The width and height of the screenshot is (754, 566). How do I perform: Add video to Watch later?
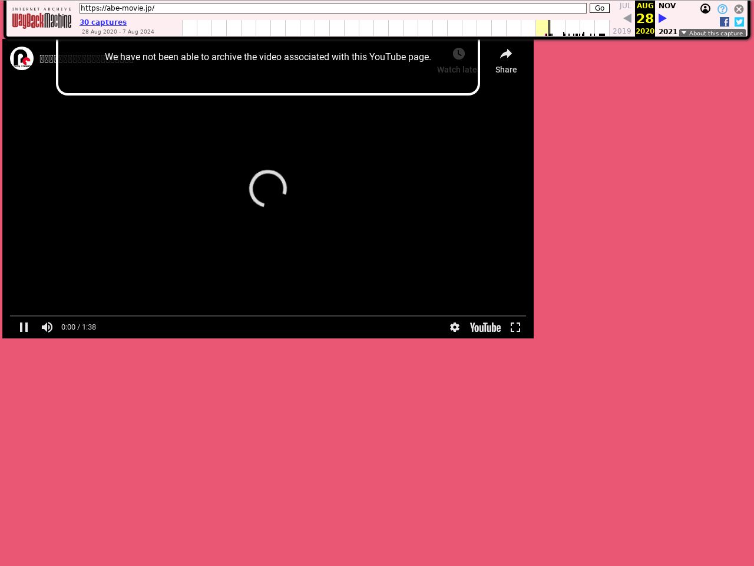pos(458,61)
